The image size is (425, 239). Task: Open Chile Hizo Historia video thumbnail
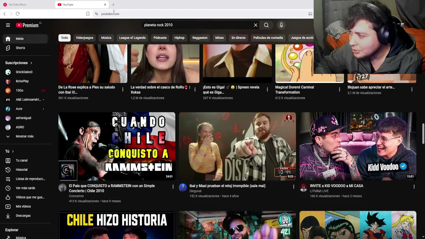tap(117, 225)
